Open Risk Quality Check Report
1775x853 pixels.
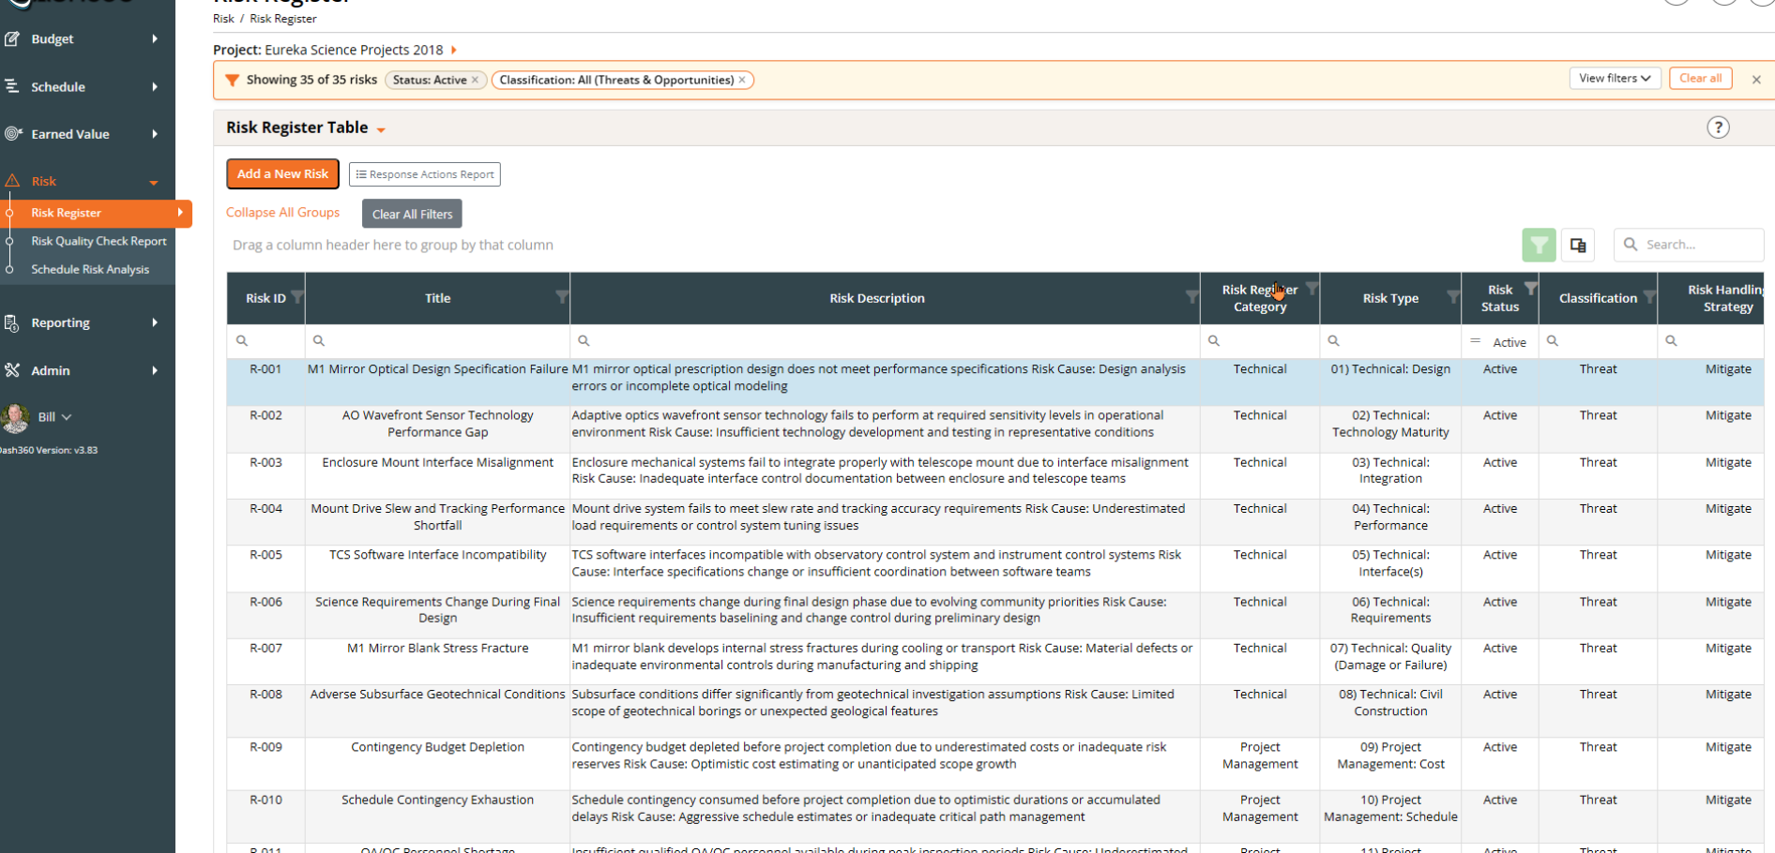99,242
